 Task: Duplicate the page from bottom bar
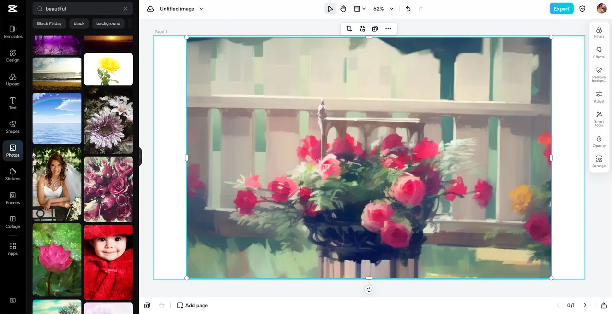[x=147, y=305]
